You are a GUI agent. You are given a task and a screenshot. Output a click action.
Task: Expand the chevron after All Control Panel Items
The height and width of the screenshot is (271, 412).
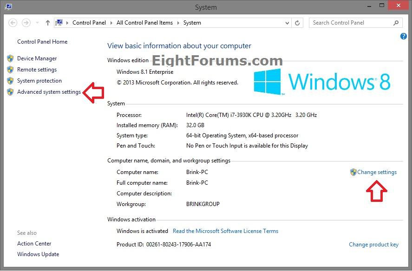point(178,23)
